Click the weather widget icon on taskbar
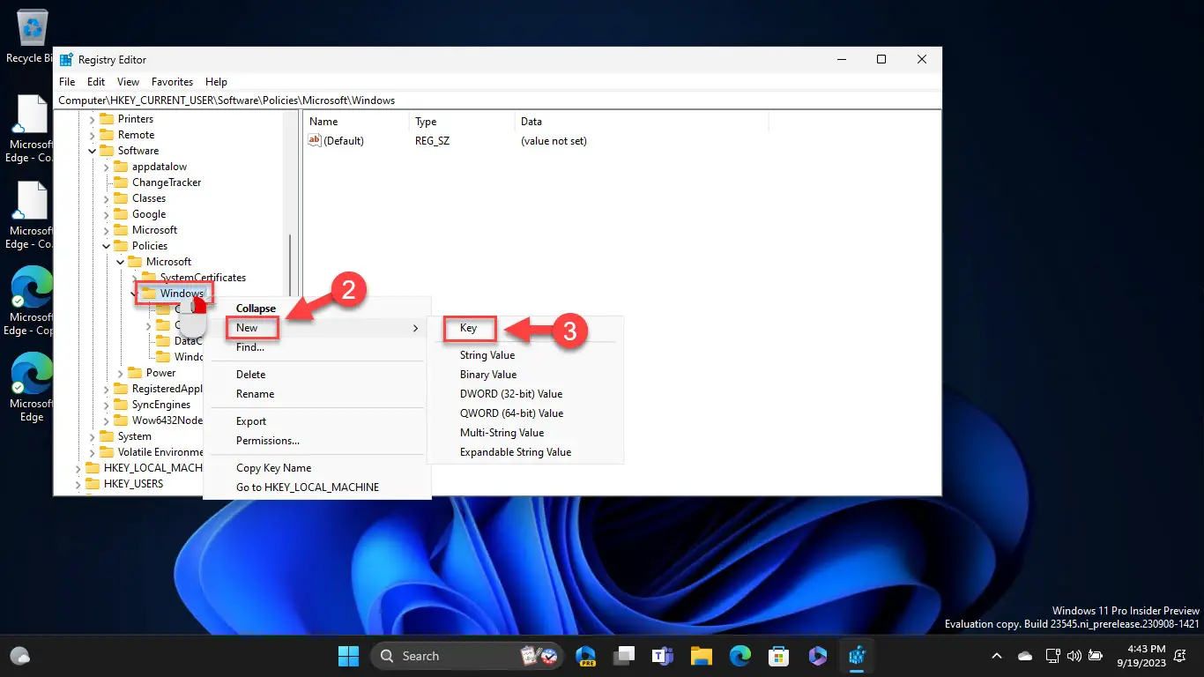1204x677 pixels. click(x=19, y=656)
